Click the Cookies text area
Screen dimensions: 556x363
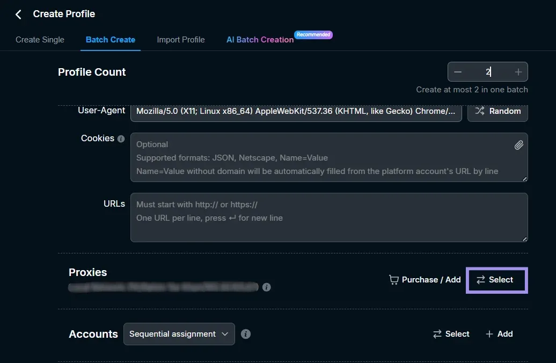point(329,157)
